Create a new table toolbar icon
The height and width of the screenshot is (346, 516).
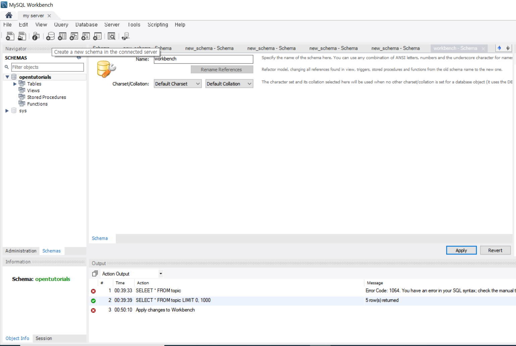tap(62, 36)
